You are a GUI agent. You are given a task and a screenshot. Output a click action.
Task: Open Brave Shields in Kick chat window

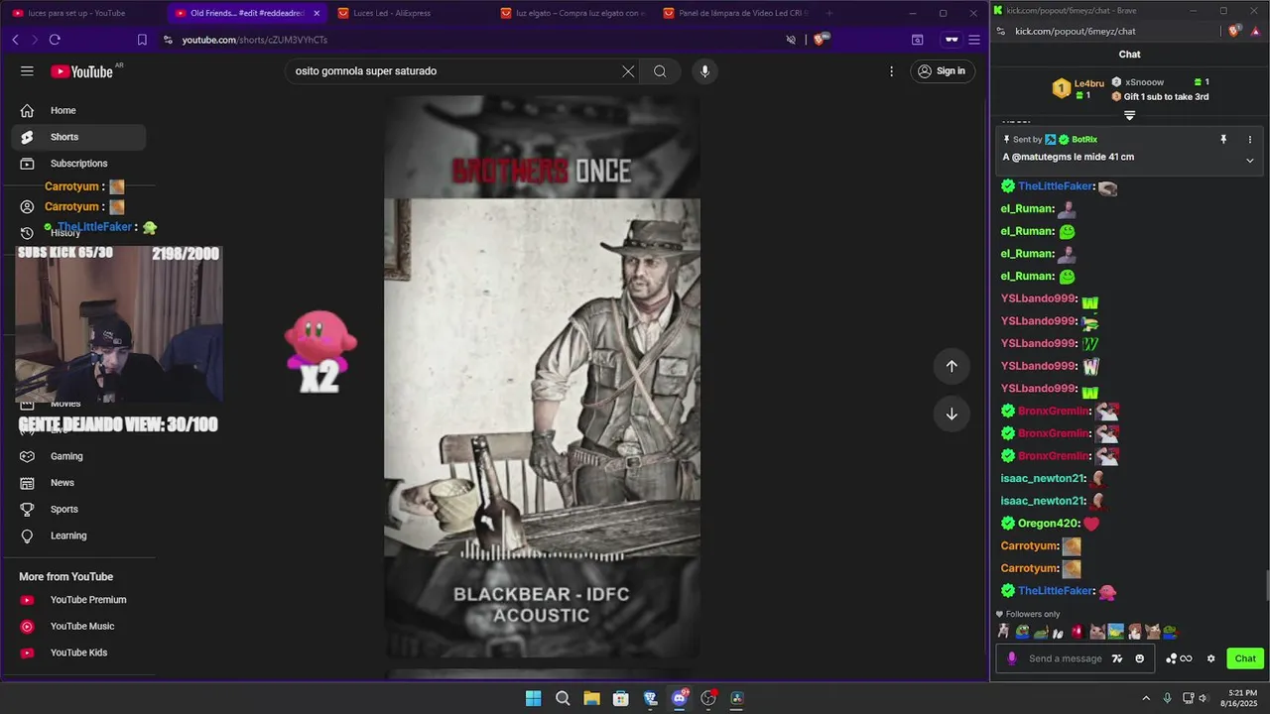tap(1234, 31)
